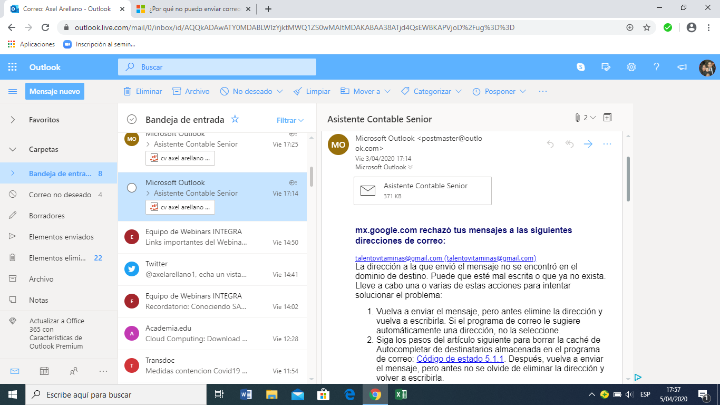720x405 pixels.
Task: Open the What's new megaphone icon
Action: tap(682, 67)
